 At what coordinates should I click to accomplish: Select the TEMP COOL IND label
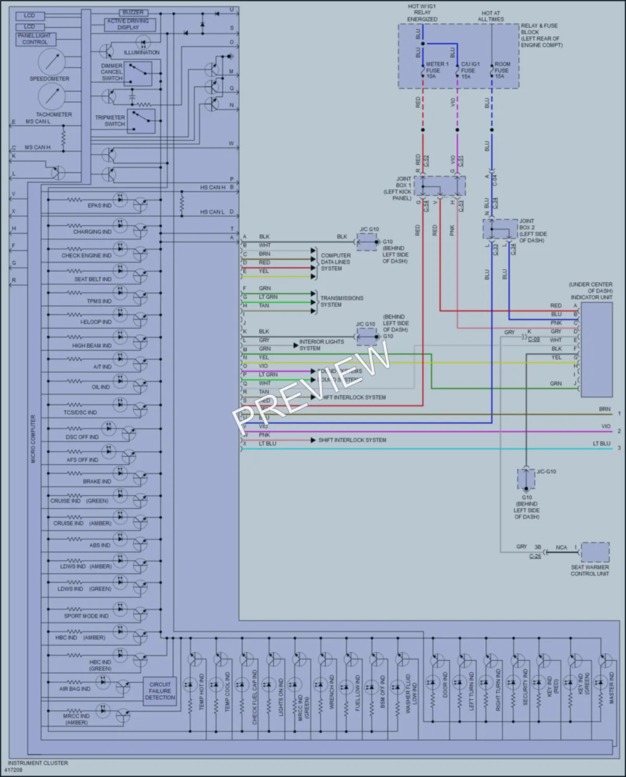click(x=227, y=691)
